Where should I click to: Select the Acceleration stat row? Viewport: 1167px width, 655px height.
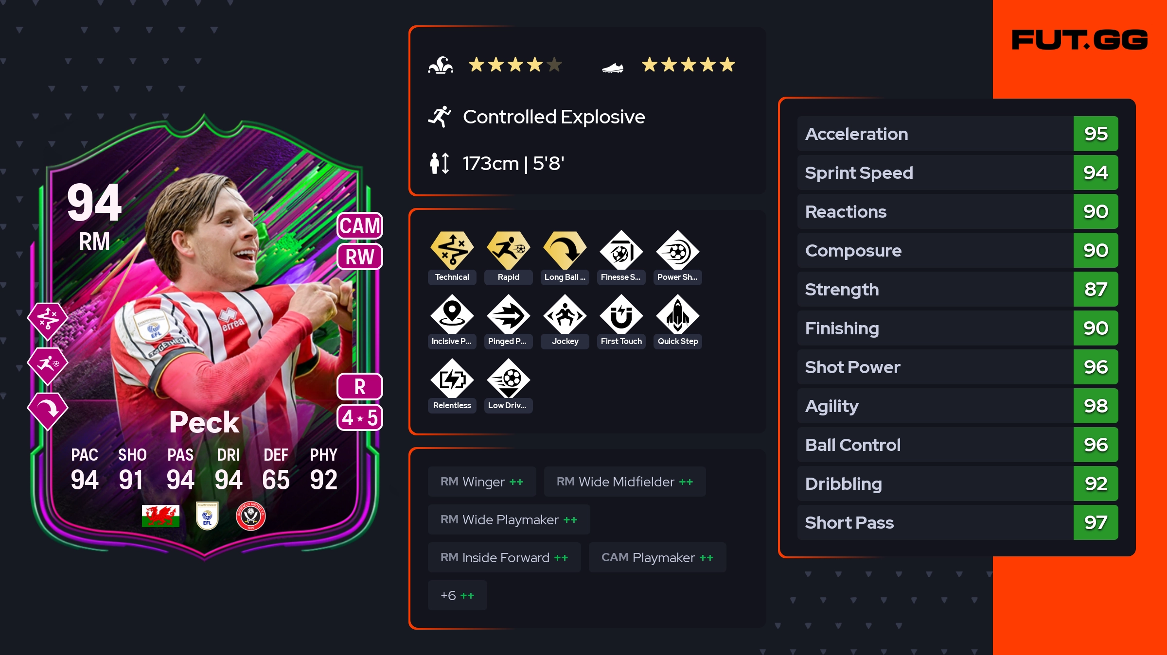tap(957, 134)
